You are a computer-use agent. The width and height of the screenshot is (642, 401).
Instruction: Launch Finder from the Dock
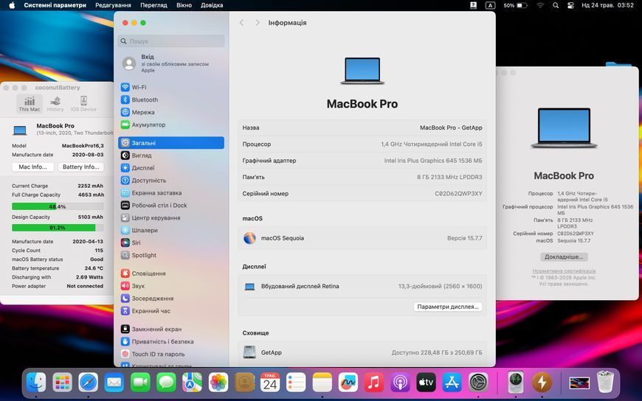click(36, 383)
